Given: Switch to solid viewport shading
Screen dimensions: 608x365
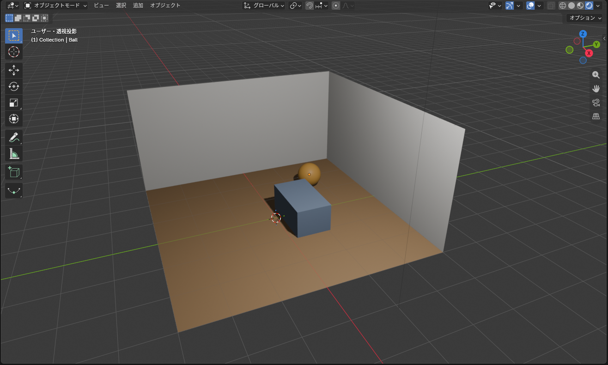Looking at the screenshot, I should click(572, 6).
